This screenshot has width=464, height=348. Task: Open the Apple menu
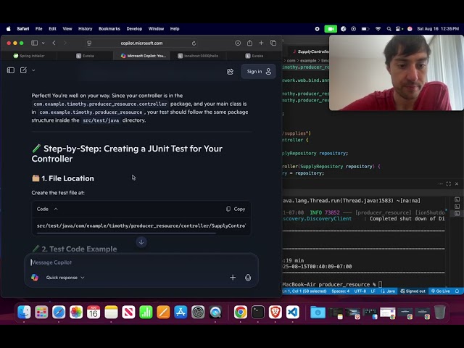[x=9, y=29]
